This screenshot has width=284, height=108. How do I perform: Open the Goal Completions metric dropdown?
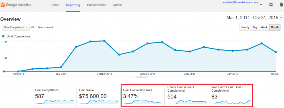tap(16, 27)
